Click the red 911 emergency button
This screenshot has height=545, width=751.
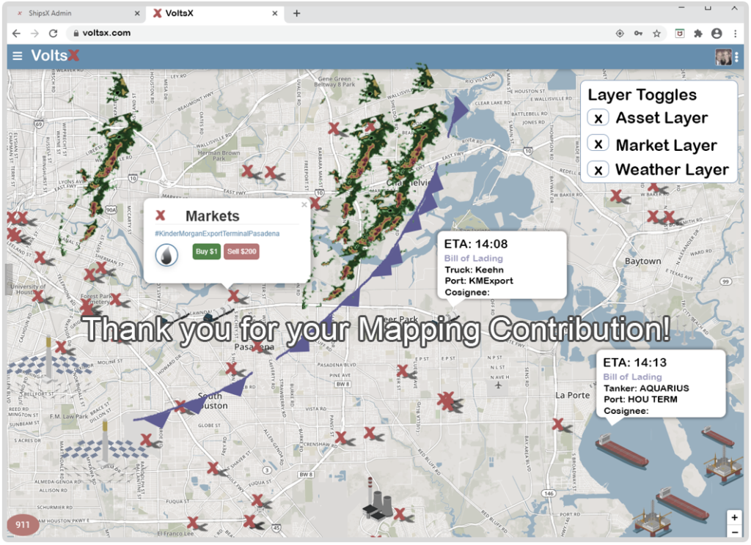(23, 525)
